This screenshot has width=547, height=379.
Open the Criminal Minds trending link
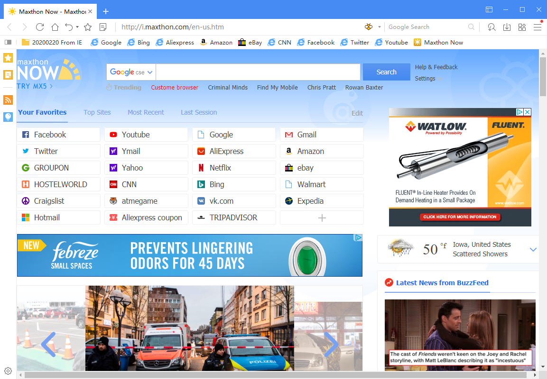coord(228,88)
